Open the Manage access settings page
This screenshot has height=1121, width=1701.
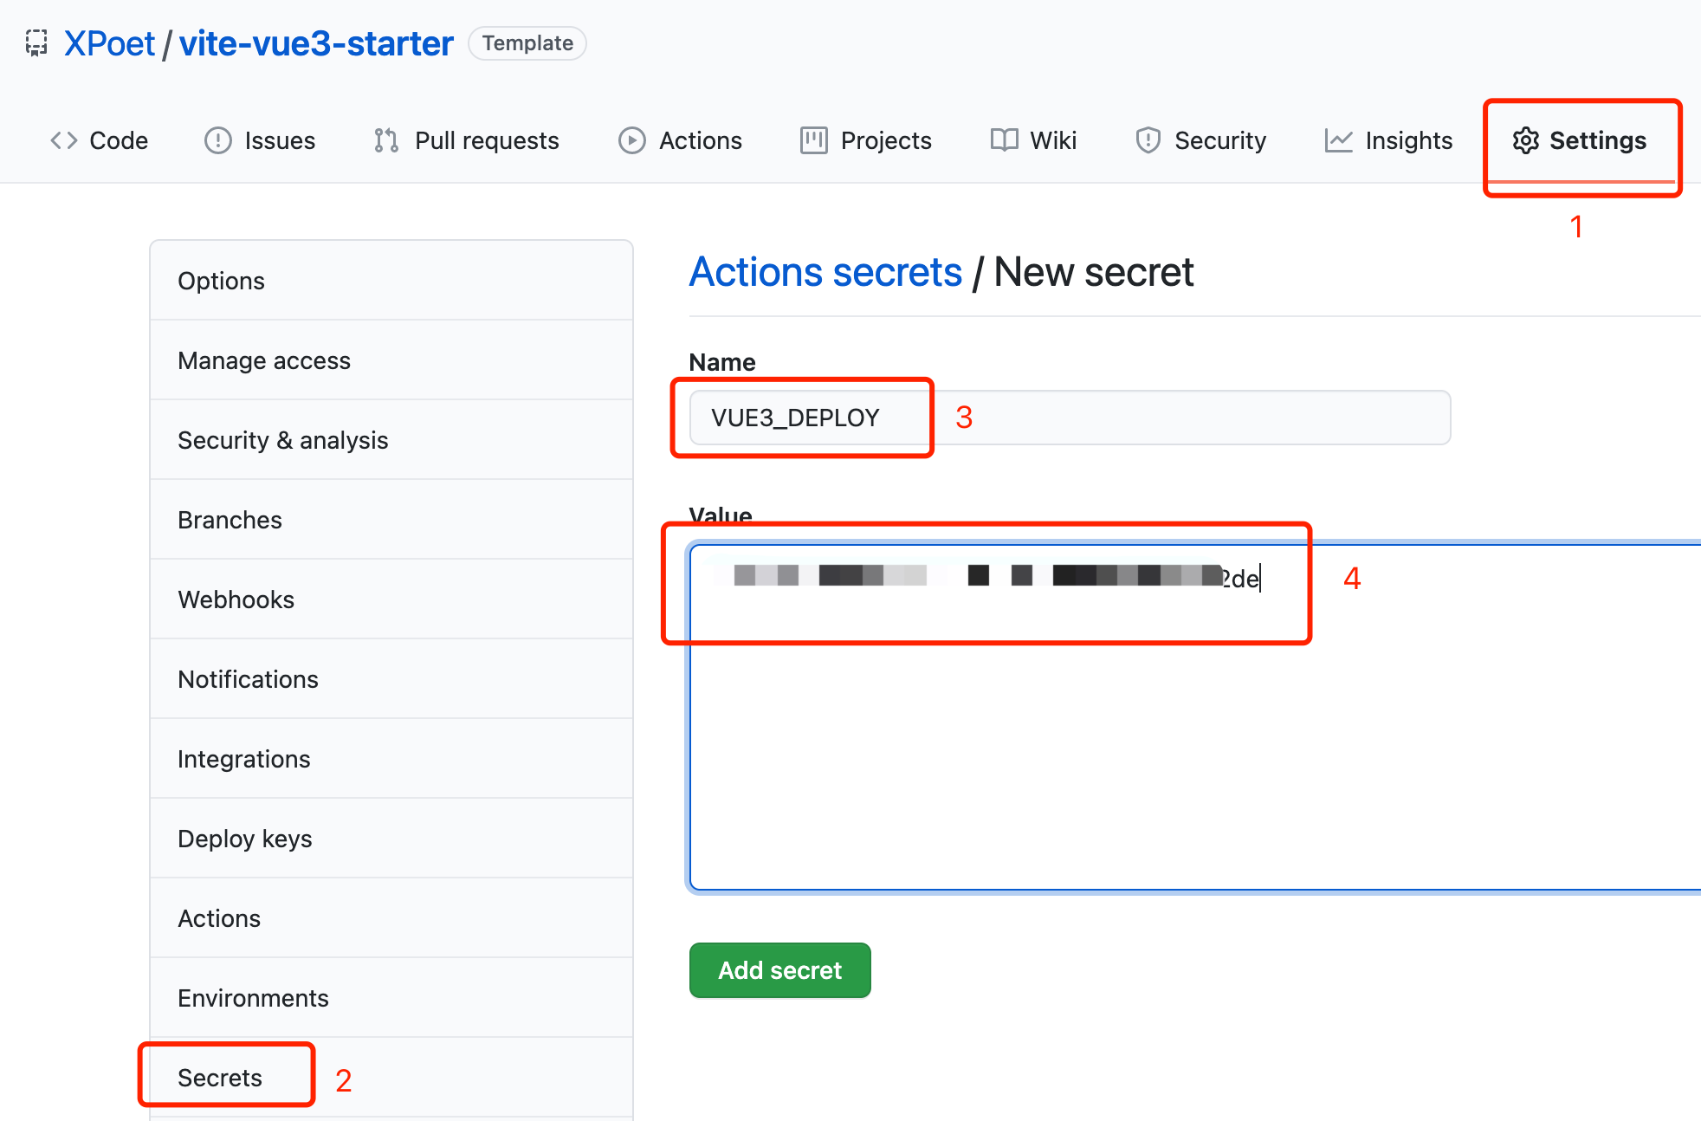(x=264, y=360)
